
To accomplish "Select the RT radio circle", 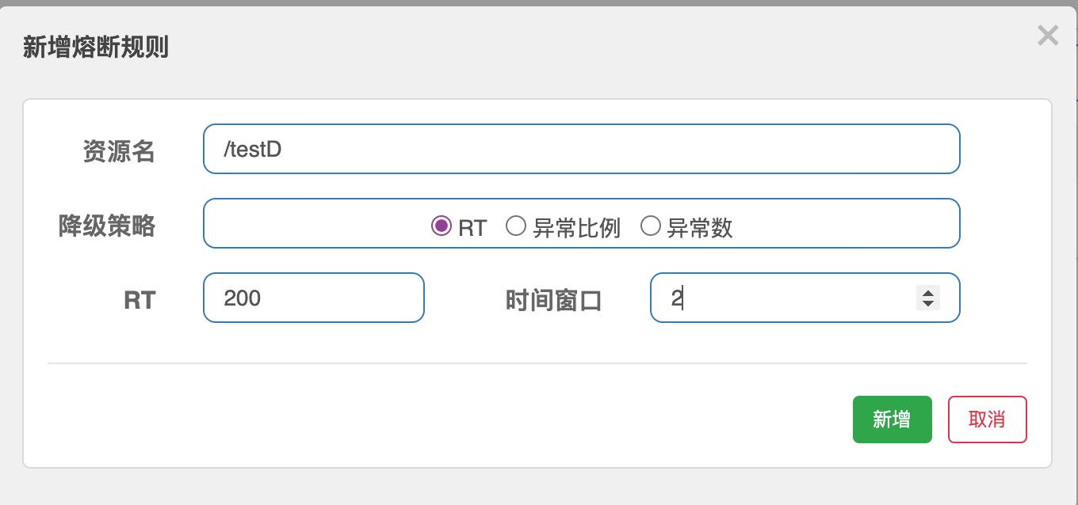I will [x=442, y=226].
